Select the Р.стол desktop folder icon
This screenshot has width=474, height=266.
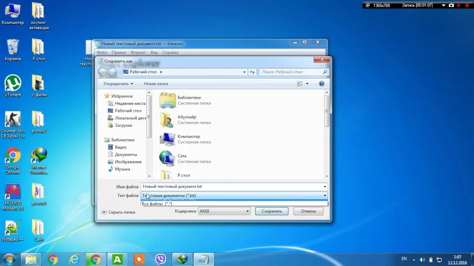tap(39, 50)
